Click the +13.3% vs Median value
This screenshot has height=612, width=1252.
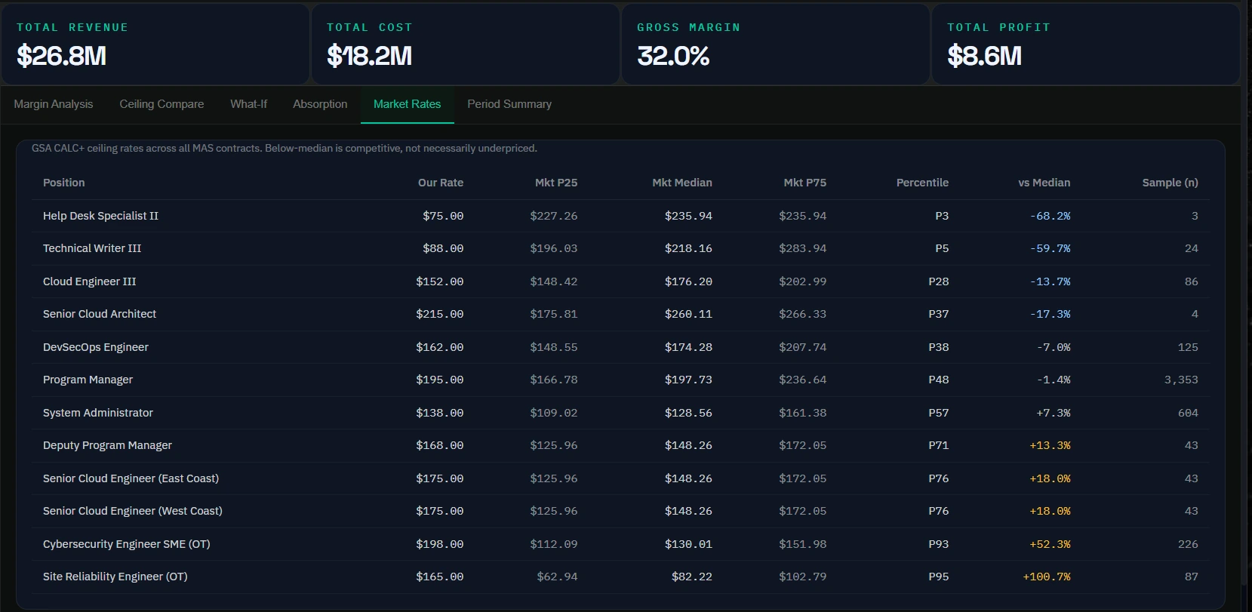click(x=1050, y=445)
